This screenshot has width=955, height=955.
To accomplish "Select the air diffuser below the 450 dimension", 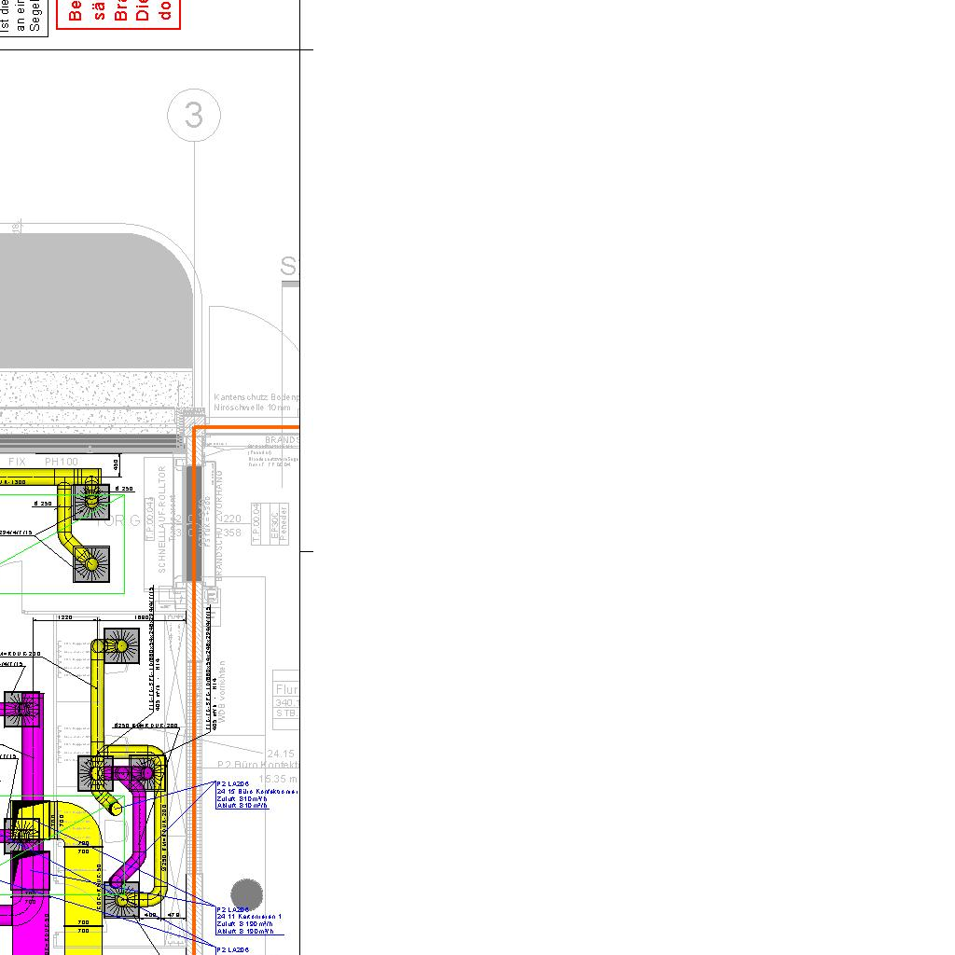I will (x=91, y=502).
